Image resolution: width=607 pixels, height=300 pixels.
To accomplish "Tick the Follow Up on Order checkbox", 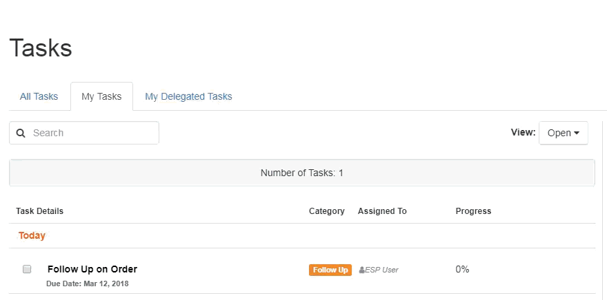I will point(27,269).
